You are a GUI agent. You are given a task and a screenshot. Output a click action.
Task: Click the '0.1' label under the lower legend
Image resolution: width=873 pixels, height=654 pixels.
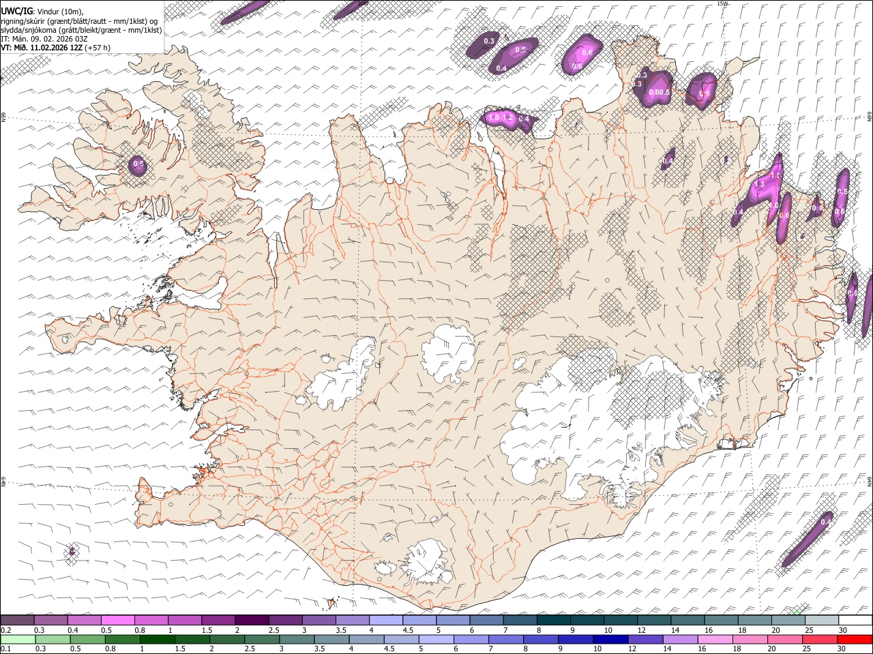tap(6, 649)
